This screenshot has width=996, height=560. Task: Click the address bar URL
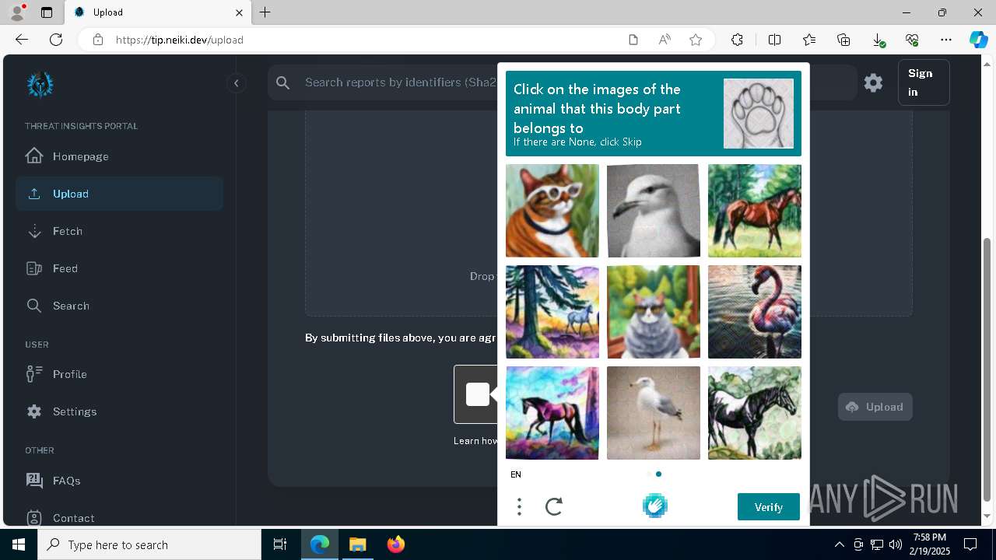click(x=180, y=40)
